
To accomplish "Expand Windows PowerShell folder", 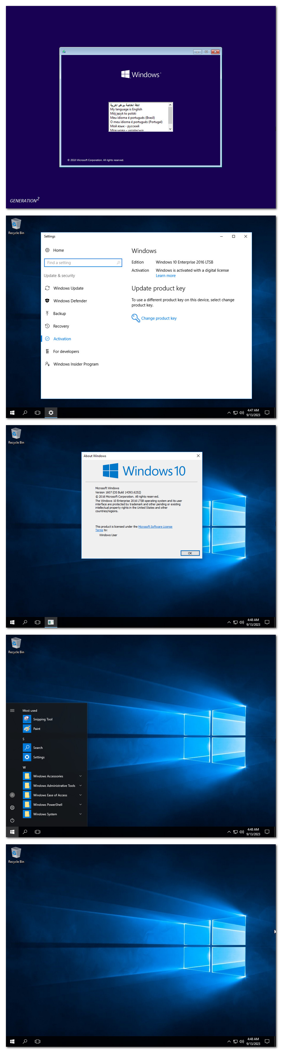I will [53, 804].
